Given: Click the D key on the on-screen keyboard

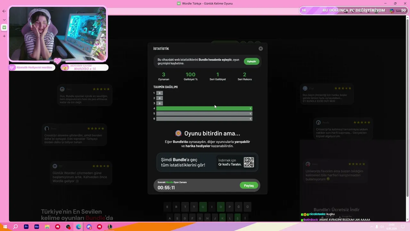Looking at the screenshot, I should tap(185, 218).
